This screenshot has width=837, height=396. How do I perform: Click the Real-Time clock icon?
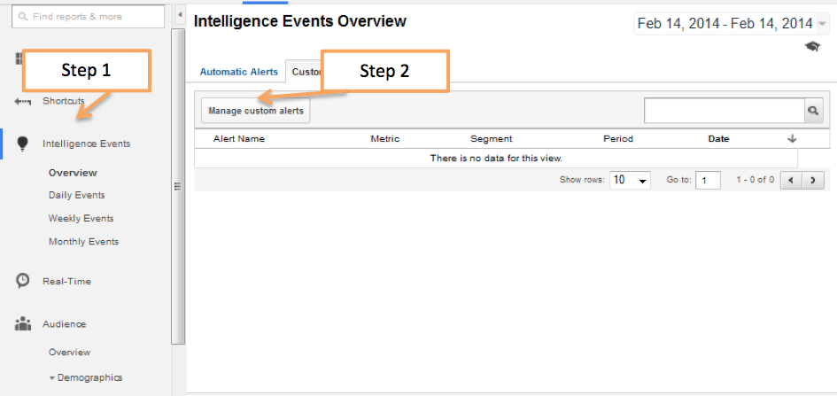[23, 281]
